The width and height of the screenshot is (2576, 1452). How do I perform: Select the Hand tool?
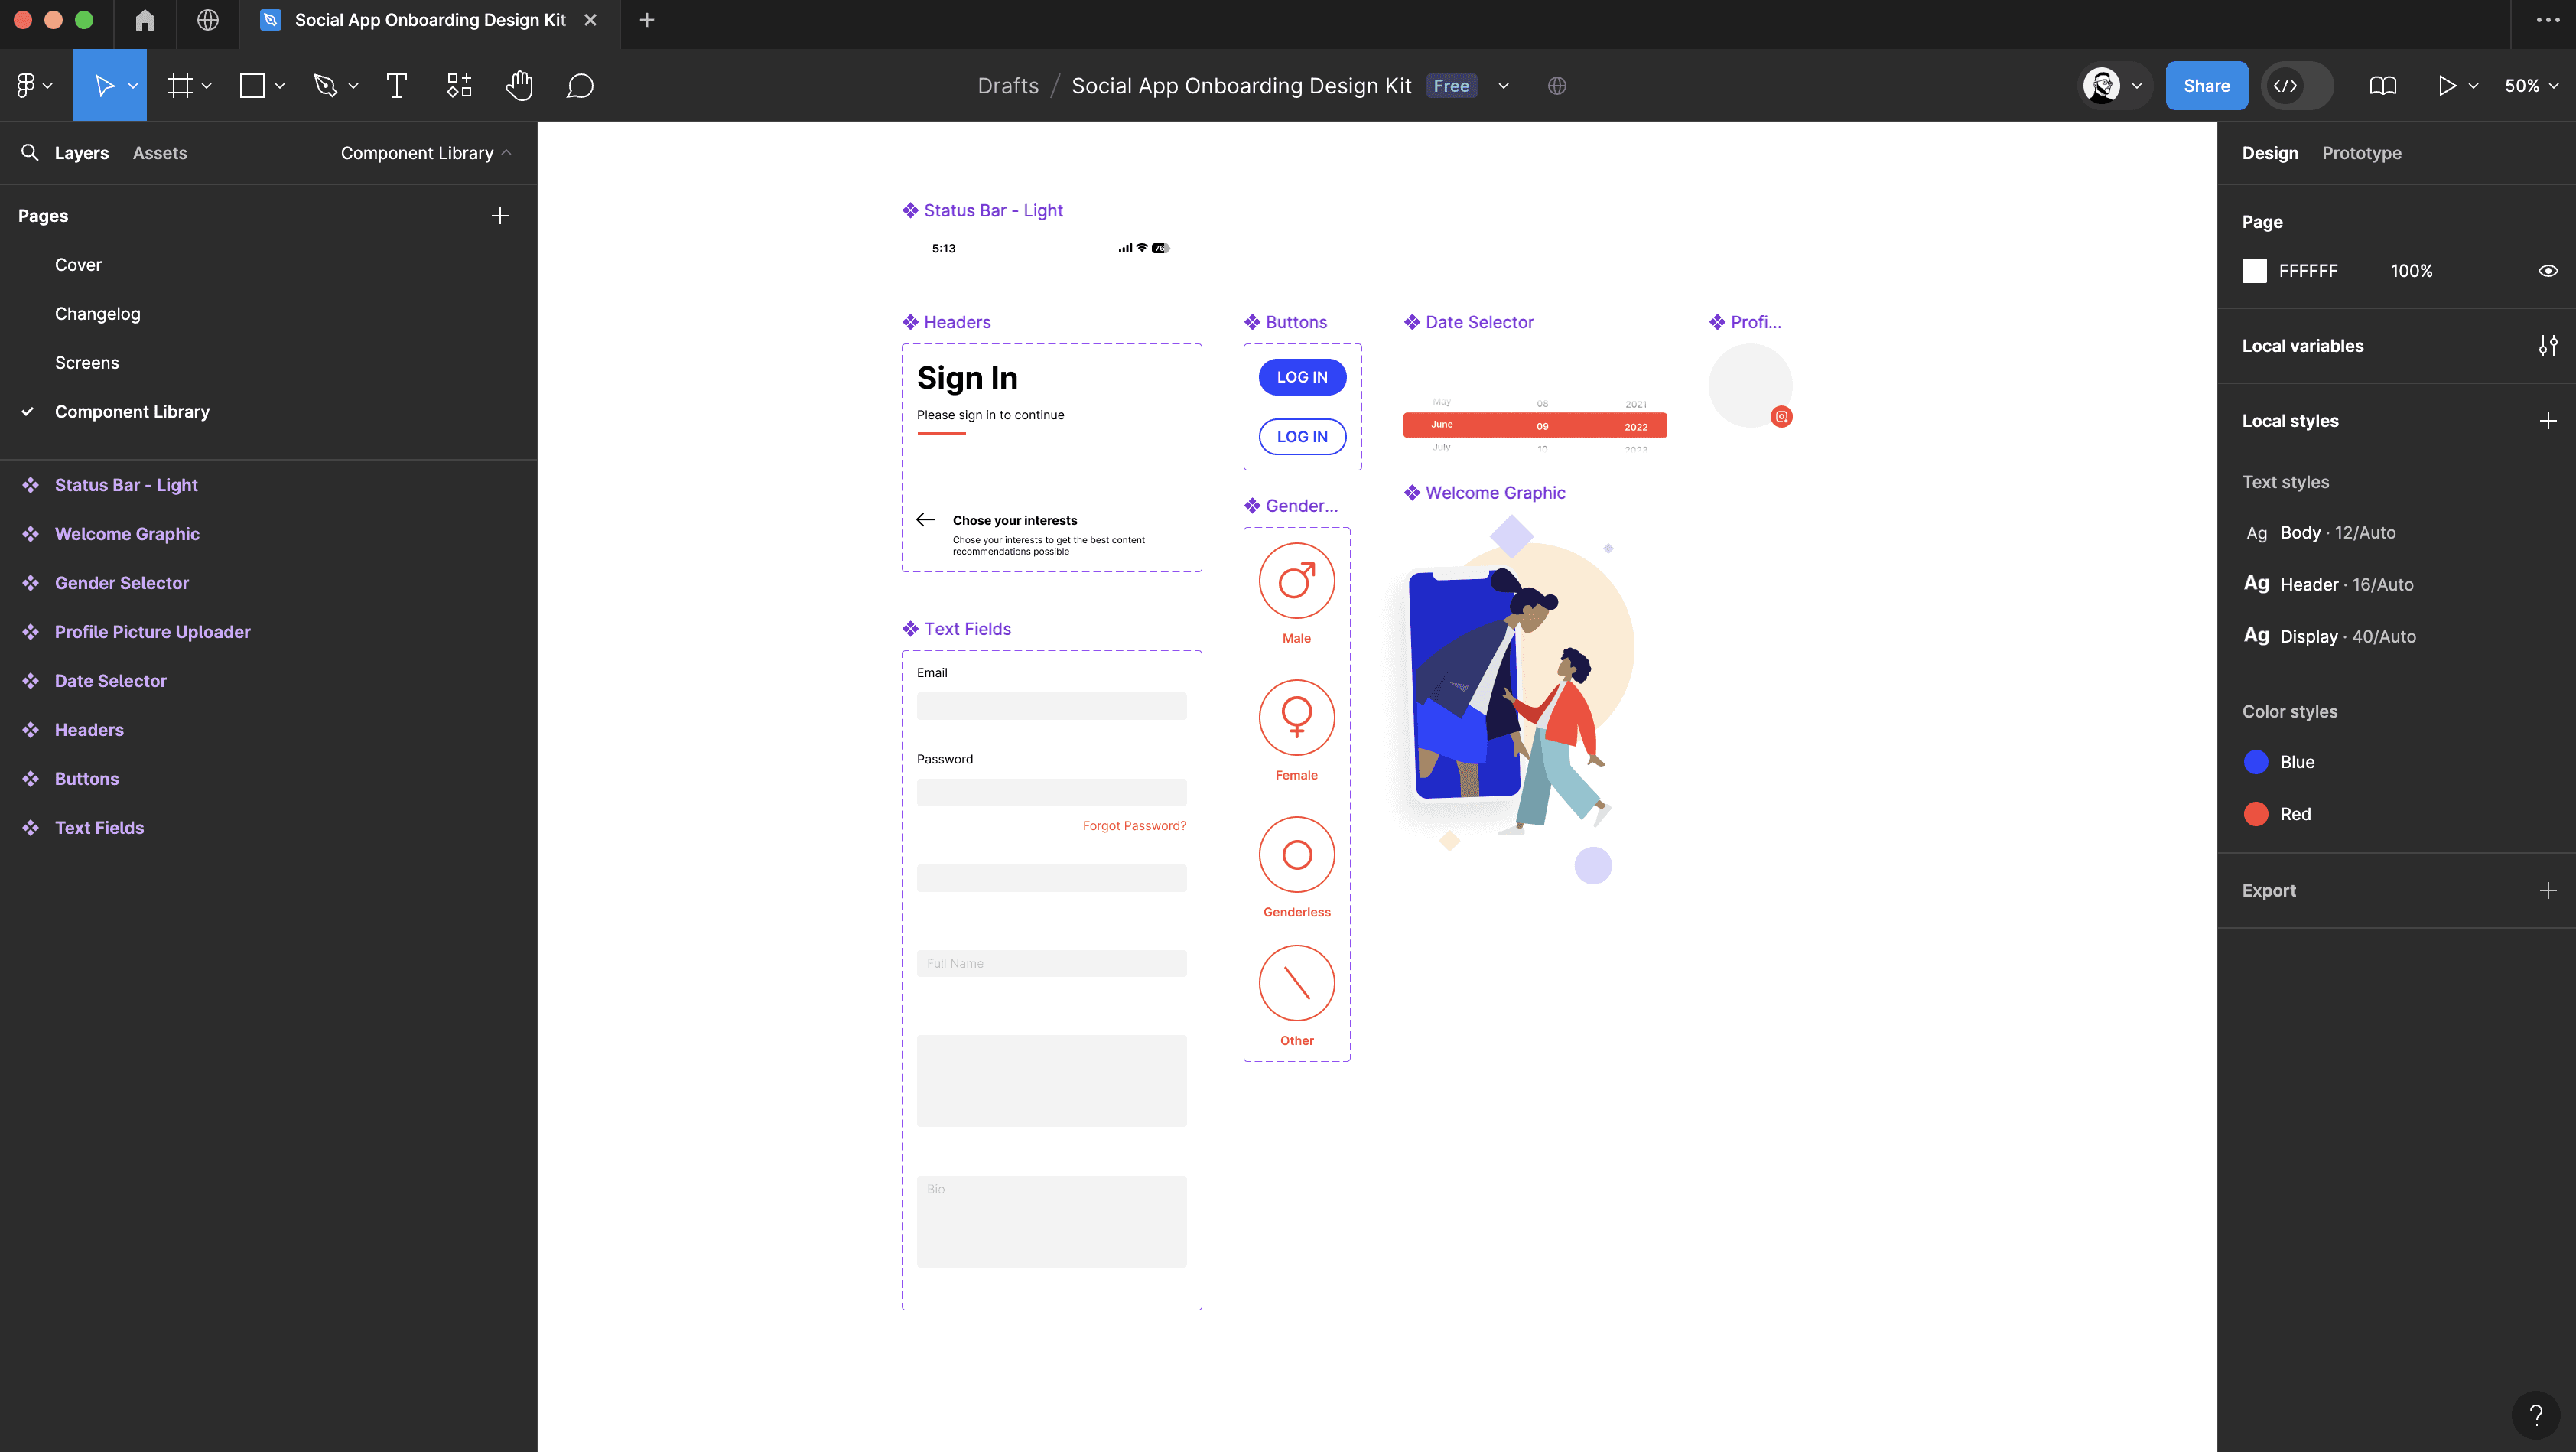tap(519, 86)
